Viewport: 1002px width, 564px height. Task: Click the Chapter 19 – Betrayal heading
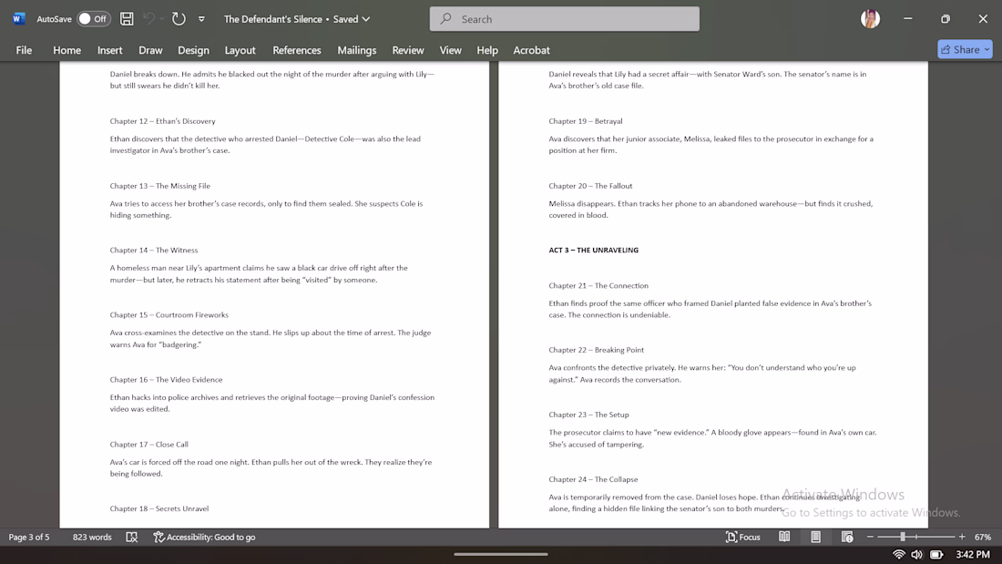click(x=586, y=121)
